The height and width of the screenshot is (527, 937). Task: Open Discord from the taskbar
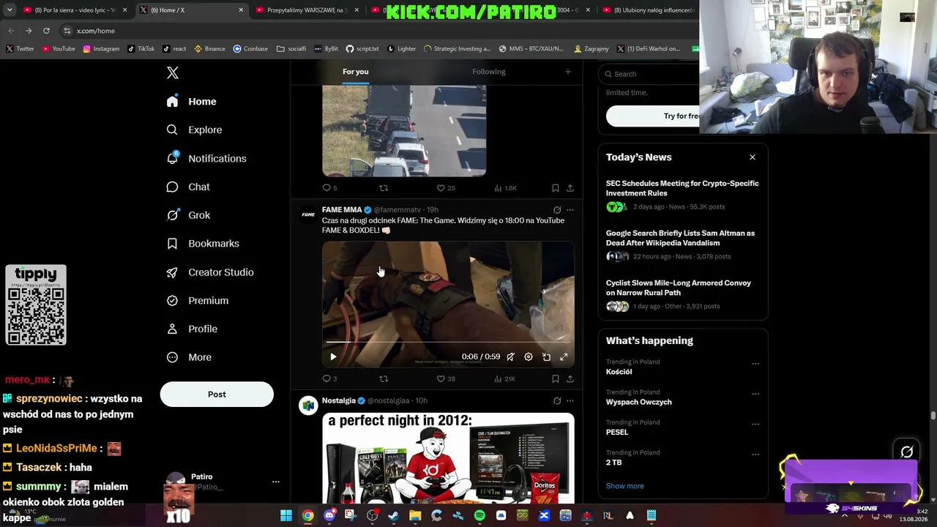coord(329,515)
